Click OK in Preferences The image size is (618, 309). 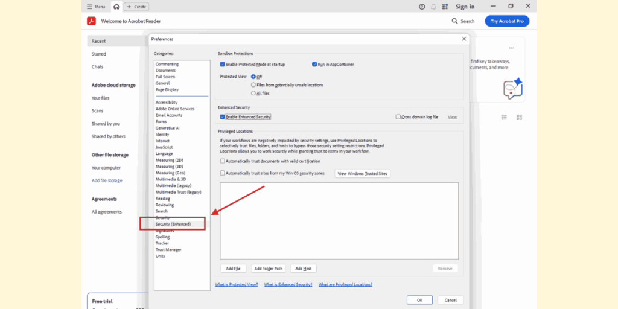(x=420, y=300)
